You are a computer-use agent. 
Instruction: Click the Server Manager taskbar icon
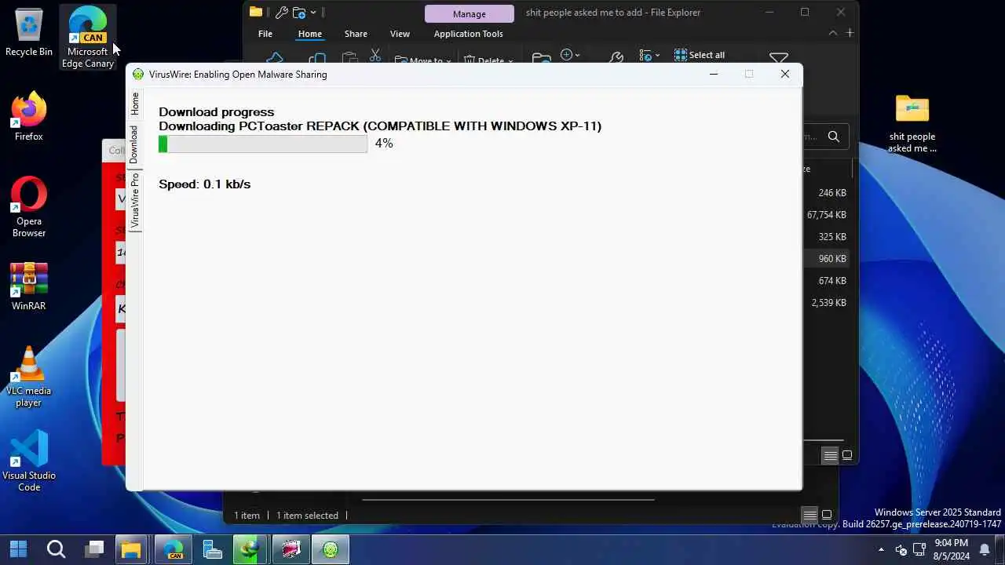213,549
